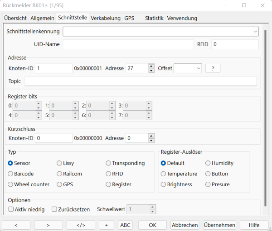Click into the UID-Name text field
Image resolution: width=272 pixels, height=231 pixels.
click(x=128, y=44)
